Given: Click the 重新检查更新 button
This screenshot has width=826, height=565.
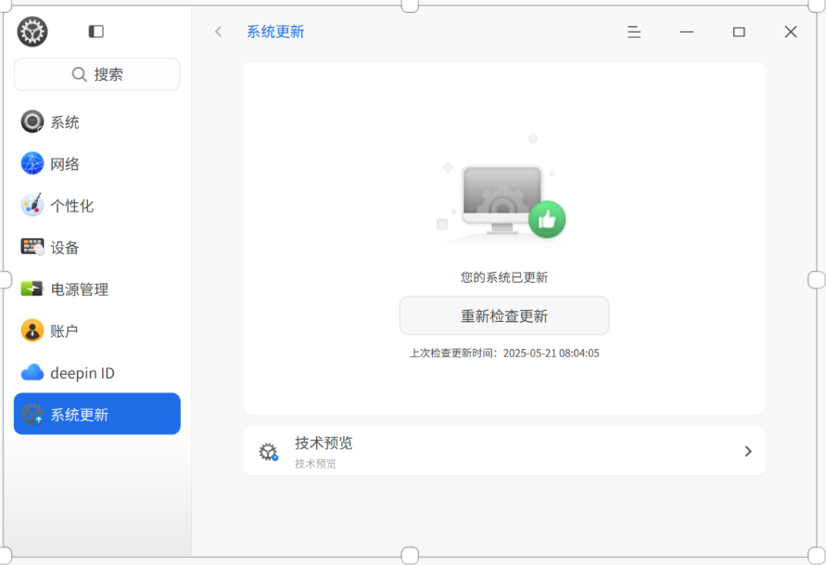Looking at the screenshot, I should (x=504, y=315).
